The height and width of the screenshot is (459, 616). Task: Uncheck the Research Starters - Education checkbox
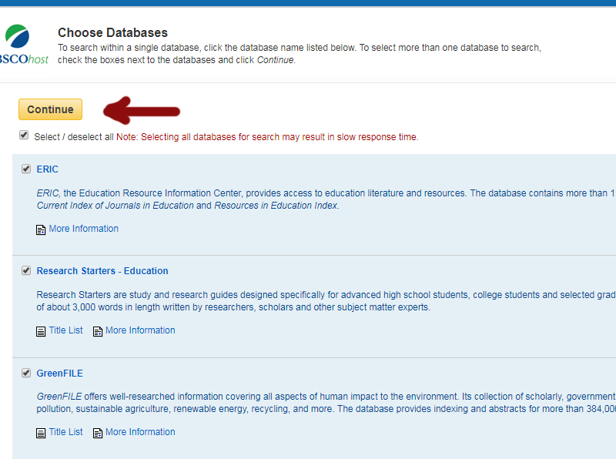(x=26, y=270)
